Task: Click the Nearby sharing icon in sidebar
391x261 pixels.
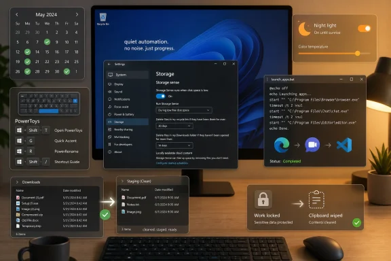Action: pos(110,129)
